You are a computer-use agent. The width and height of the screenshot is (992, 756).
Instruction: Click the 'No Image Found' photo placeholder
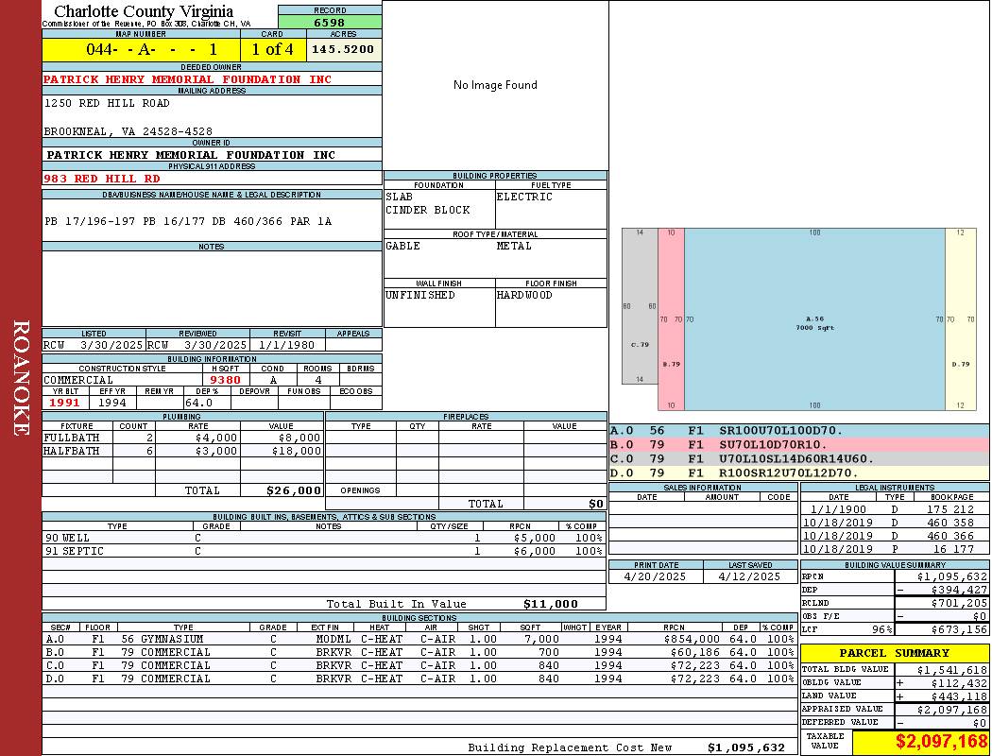pyautogui.click(x=495, y=85)
